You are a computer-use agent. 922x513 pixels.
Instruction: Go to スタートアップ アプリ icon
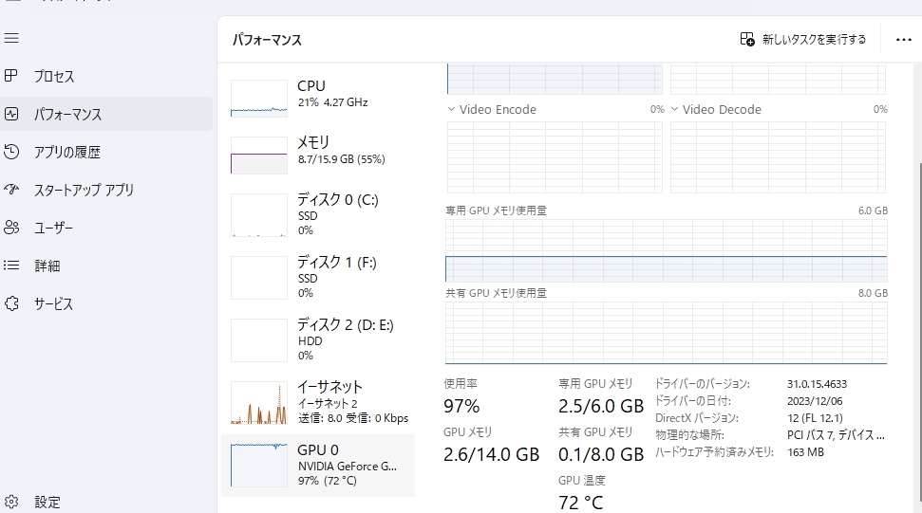(x=11, y=190)
